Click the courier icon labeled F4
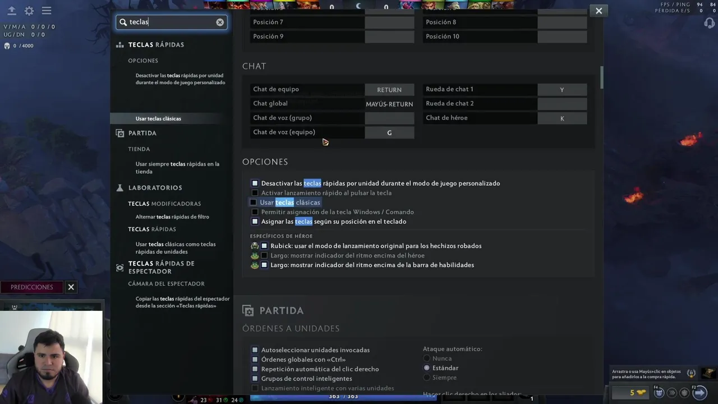 (660, 393)
